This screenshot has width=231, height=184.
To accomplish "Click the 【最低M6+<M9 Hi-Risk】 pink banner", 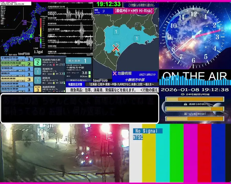I will [x=134, y=11].
